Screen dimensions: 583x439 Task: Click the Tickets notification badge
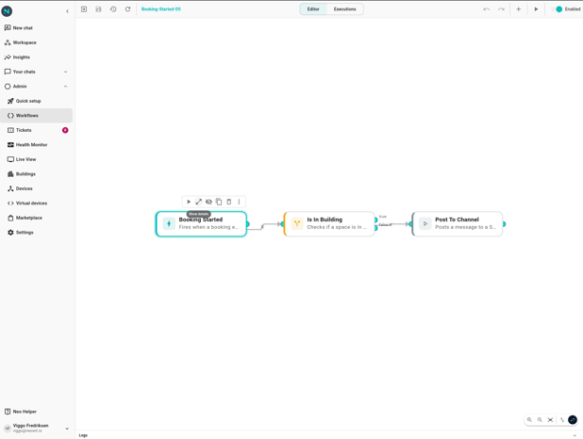[x=65, y=130]
